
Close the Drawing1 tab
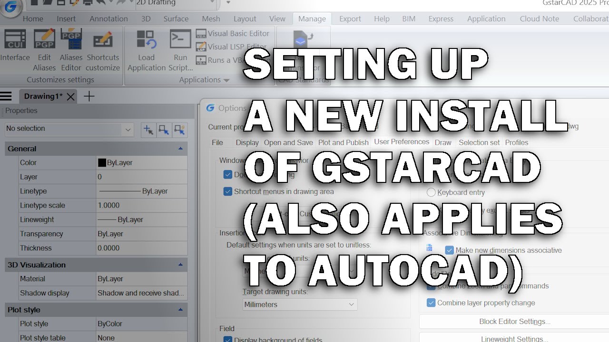tap(70, 97)
